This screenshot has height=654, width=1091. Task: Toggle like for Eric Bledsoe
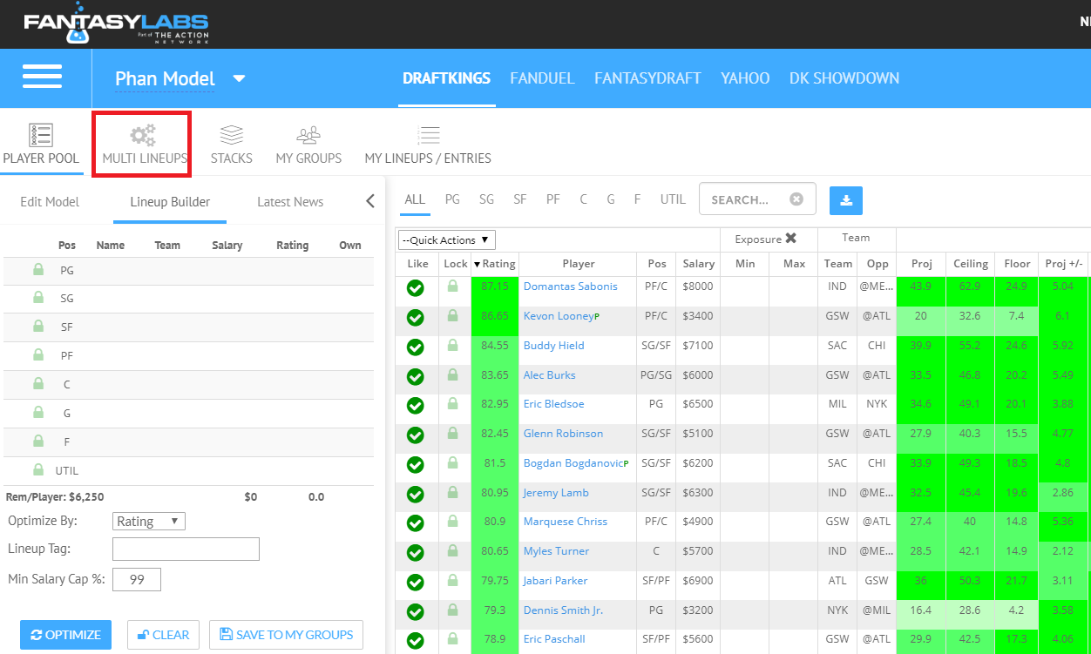416,405
